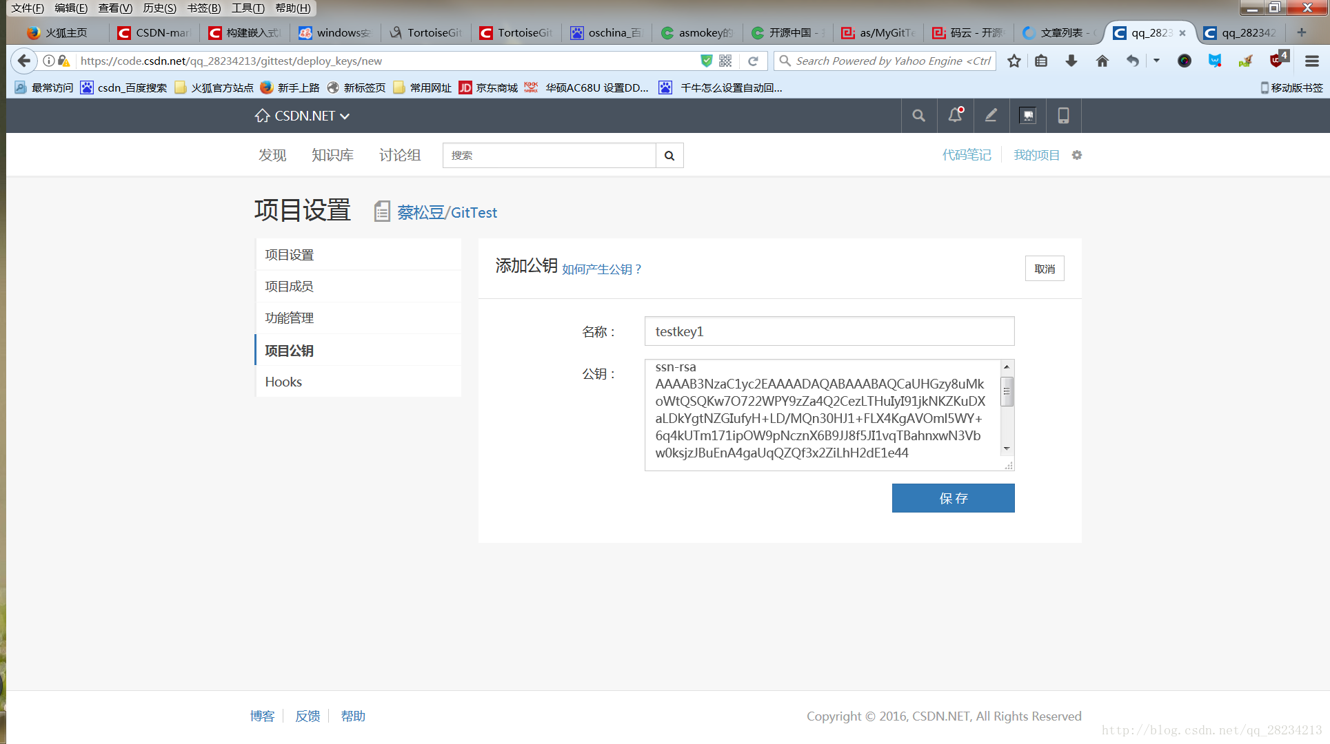Open CSDN notifications bell icon
Viewport: 1330px width, 744px height.
coord(955,116)
